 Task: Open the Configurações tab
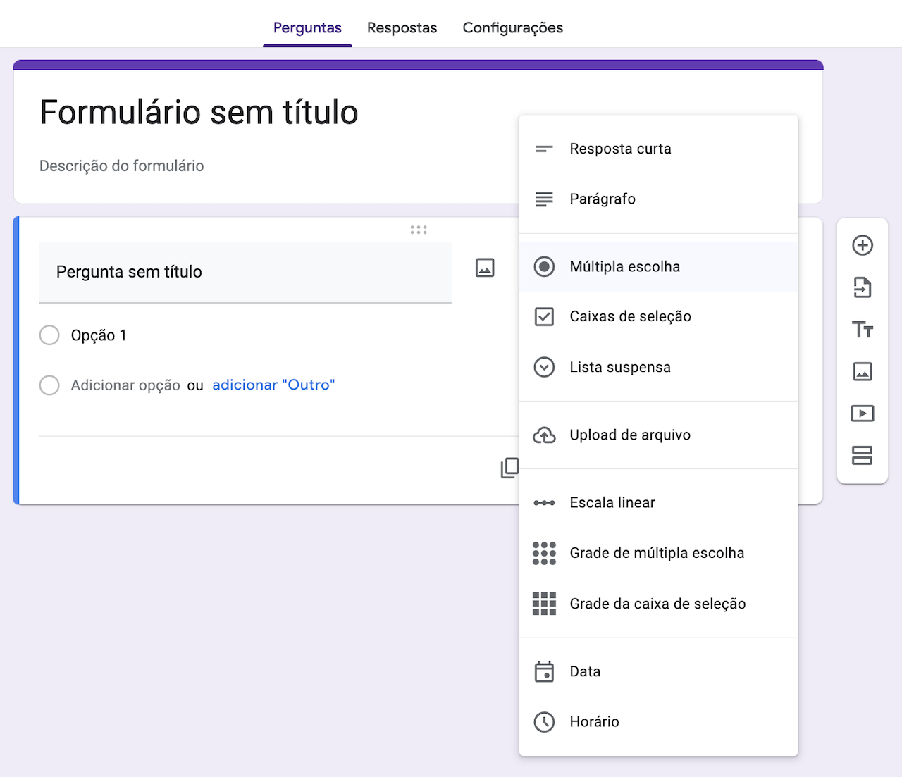(x=512, y=28)
